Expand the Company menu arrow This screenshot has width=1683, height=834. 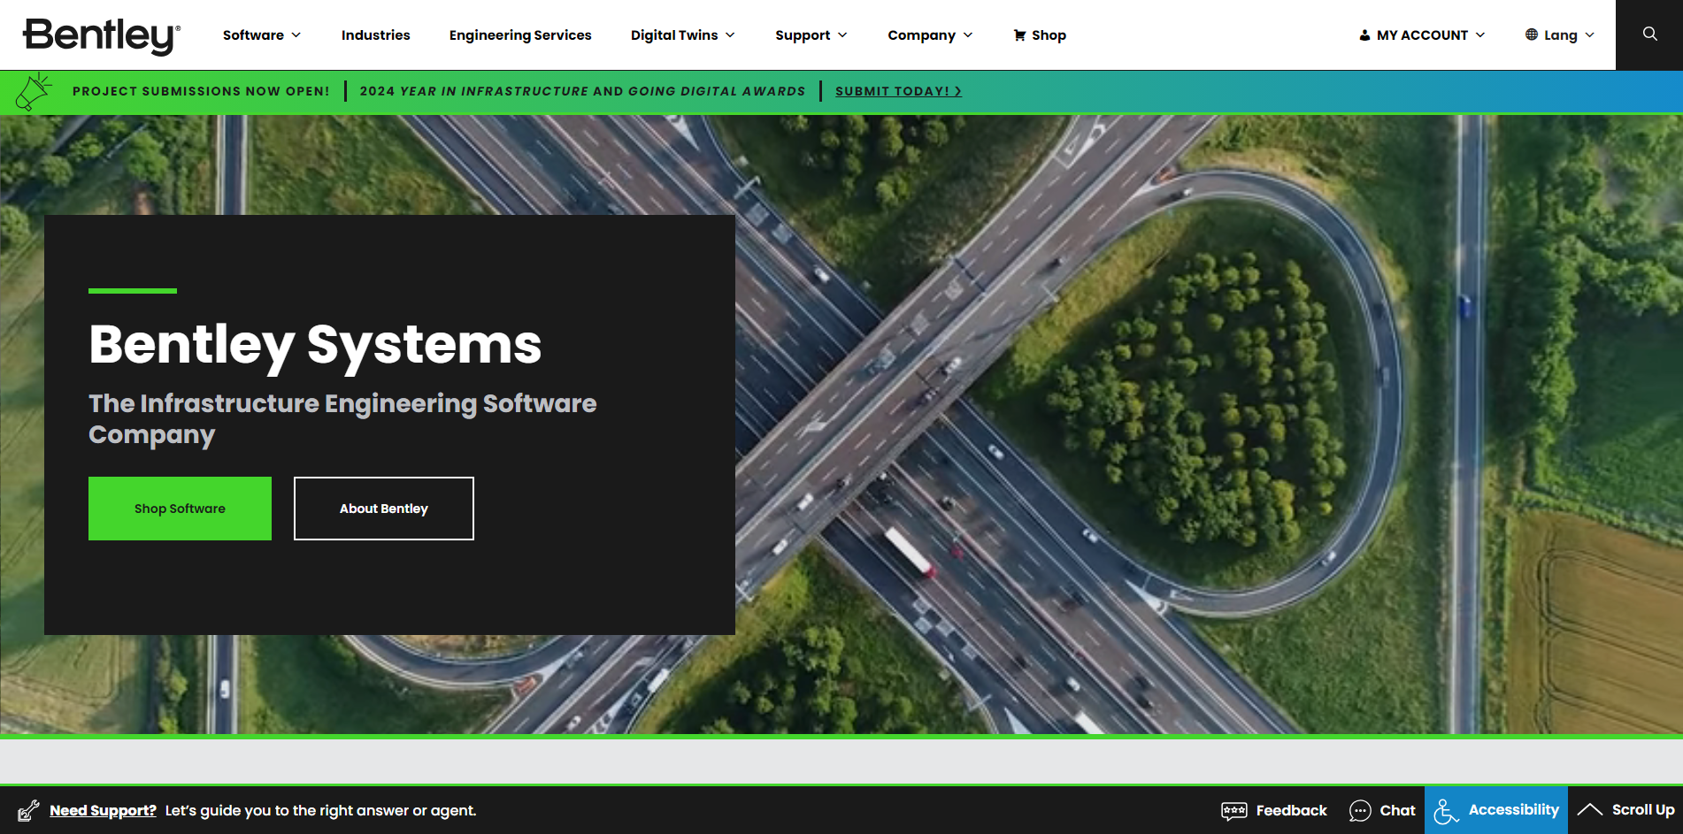(968, 35)
